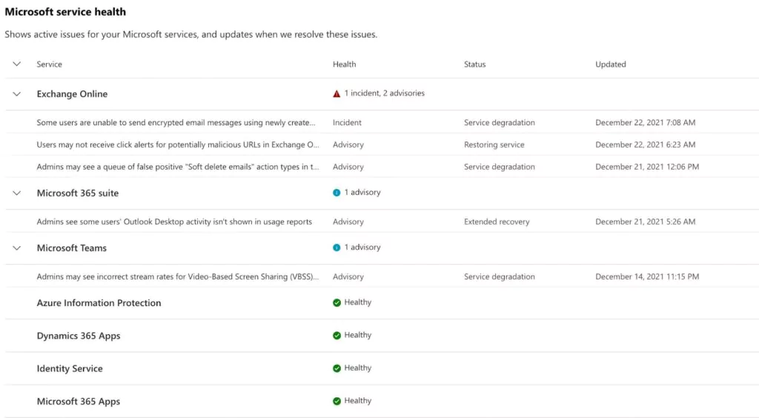This screenshot has width=759, height=418.
Task: Click the green healthy icon for Identity Service
Action: (337, 368)
